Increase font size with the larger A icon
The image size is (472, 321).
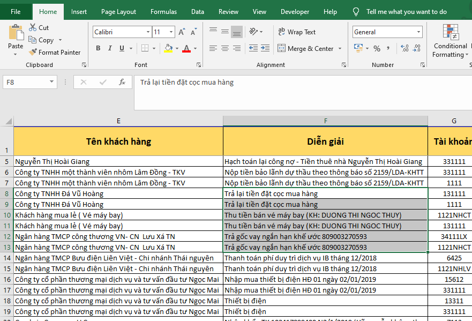[182, 32]
